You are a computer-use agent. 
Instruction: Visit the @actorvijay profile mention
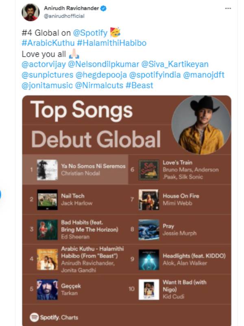(43, 64)
